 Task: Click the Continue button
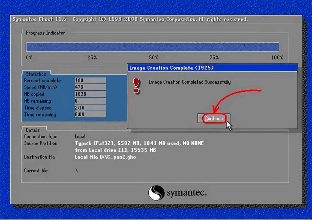pyautogui.click(x=214, y=118)
